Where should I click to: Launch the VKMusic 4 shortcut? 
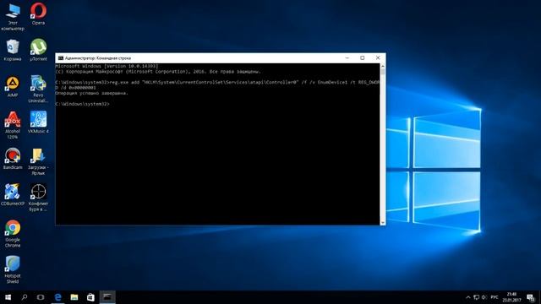38,122
